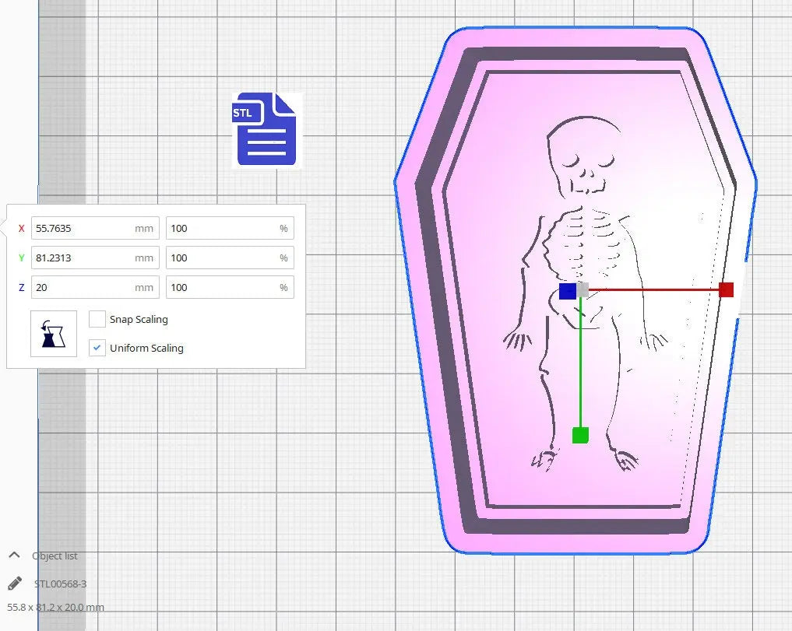
Task: Click the Object list label
Action: click(x=55, y=556)
